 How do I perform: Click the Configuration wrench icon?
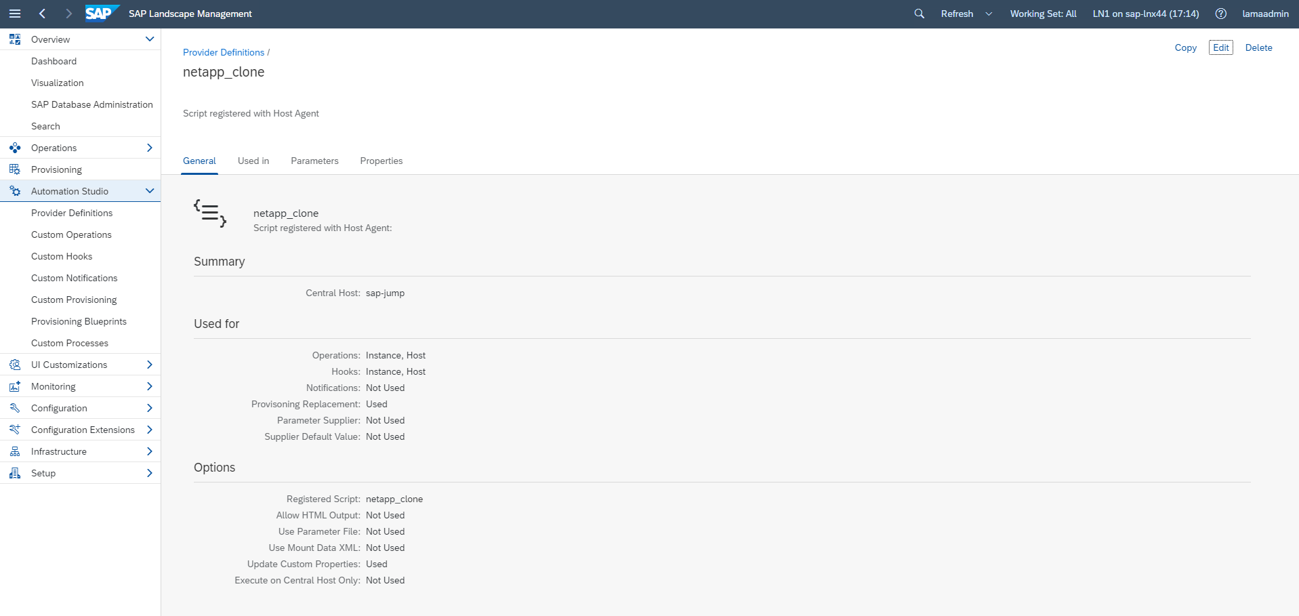15,408
